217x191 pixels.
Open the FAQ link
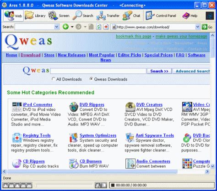tap(180, 55)
